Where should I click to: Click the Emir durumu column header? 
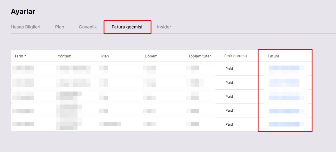click(x=235, y=56)
